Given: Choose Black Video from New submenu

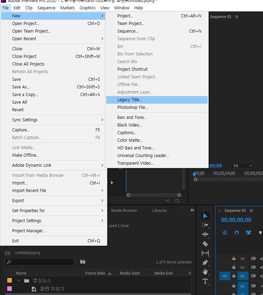Looking at the screenshot, I should (x=157, y=125).
